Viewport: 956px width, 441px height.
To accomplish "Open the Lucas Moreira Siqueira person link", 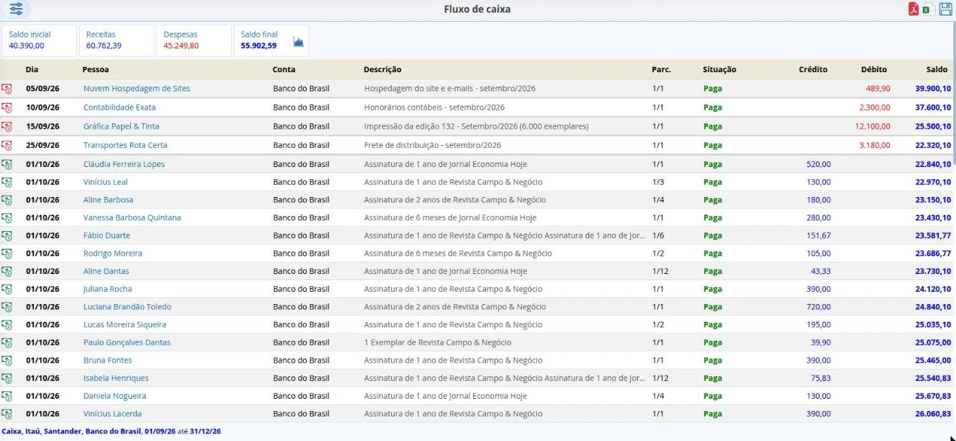I will click(125, 324).
